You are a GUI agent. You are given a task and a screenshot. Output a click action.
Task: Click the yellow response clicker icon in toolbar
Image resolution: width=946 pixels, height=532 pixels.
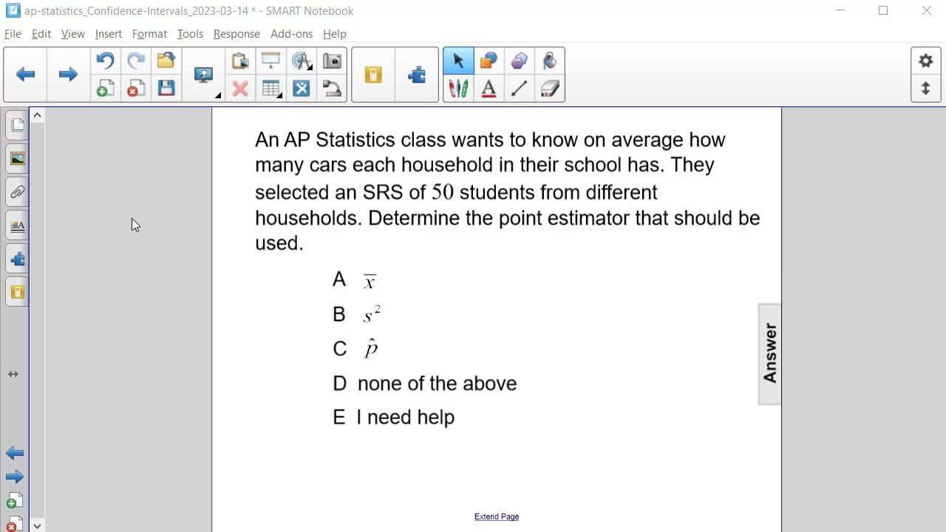click(373, 75)
